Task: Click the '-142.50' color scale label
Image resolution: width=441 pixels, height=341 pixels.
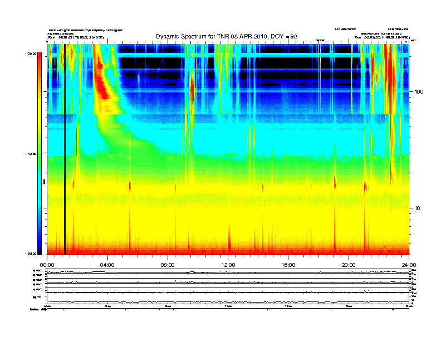Action: click(x=31, y=154)
